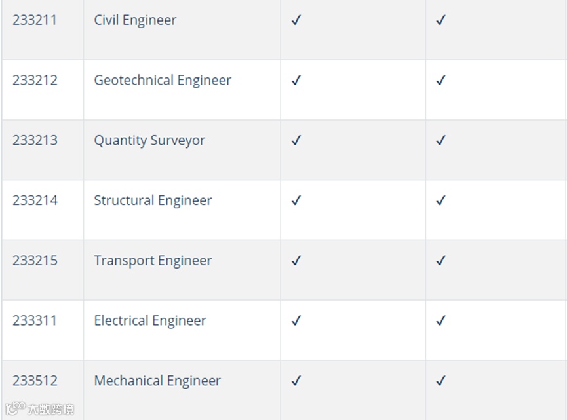The image size is (567, 420).
Task: Click the watermark logo icon at bottom left
Action: pyautogui.click(x=15, y=408)
